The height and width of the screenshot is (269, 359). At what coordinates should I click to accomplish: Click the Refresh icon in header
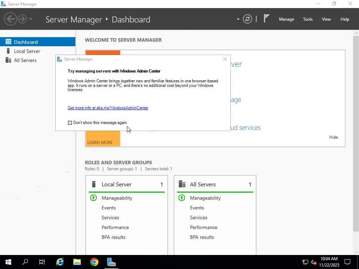click(x=247, y=19)
